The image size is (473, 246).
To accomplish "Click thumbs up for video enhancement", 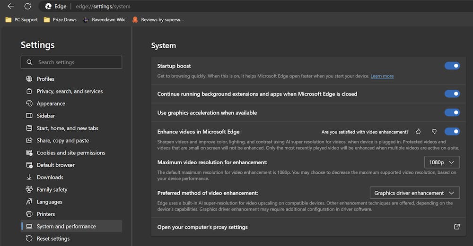I will pos(418,132).
